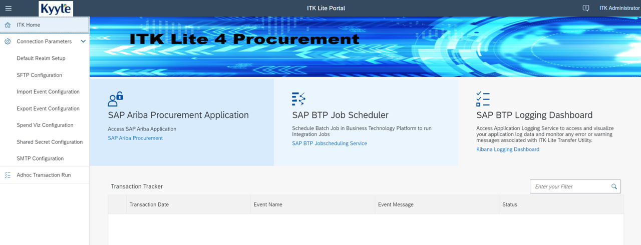This screenshot has width=641, height=245.
Task: Click the Connection Parameters gear icon
Action: [x=8, y=41]
